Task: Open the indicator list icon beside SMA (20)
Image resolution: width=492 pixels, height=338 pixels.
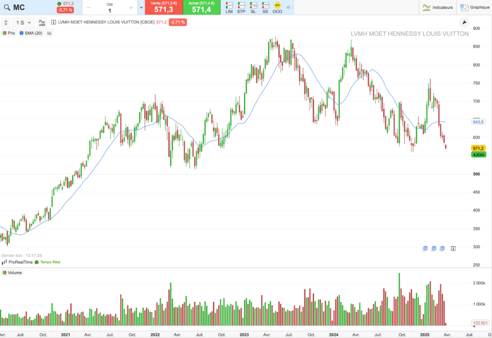Action: point(49,33)
